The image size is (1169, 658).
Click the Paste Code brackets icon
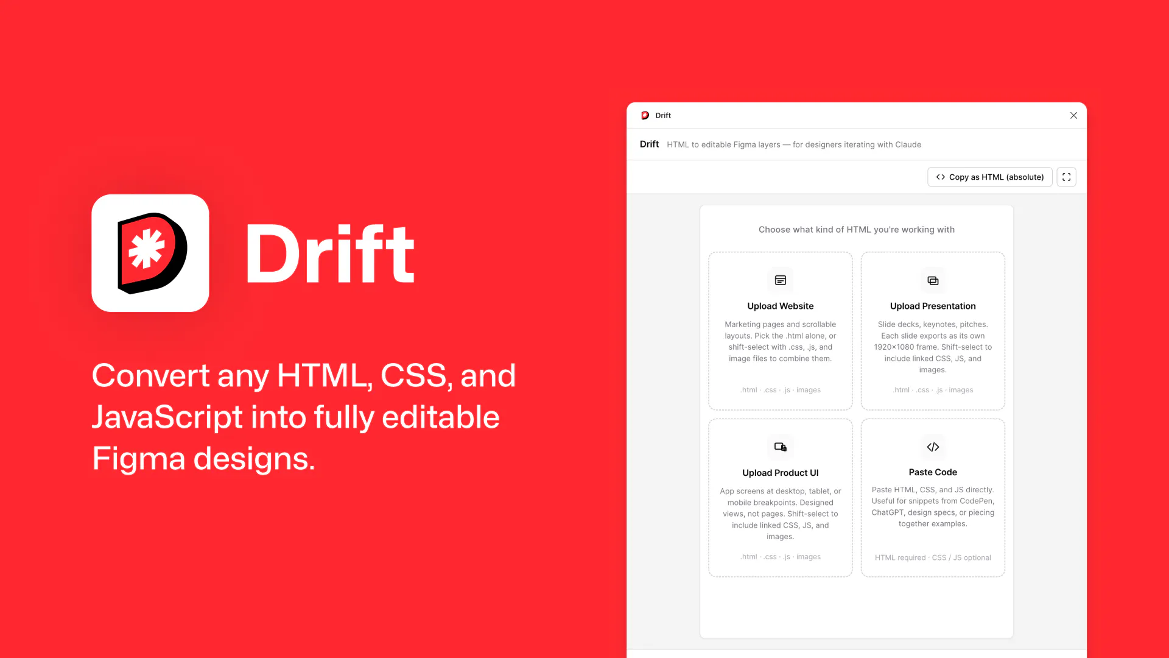pos(933,447)
